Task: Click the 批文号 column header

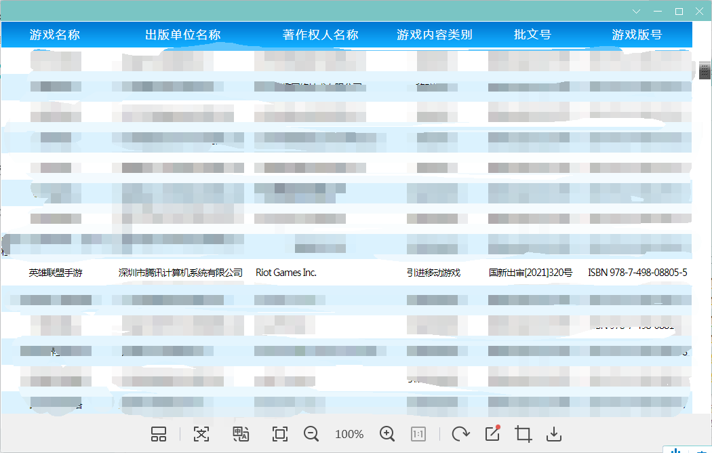Action: pos(532,35)
